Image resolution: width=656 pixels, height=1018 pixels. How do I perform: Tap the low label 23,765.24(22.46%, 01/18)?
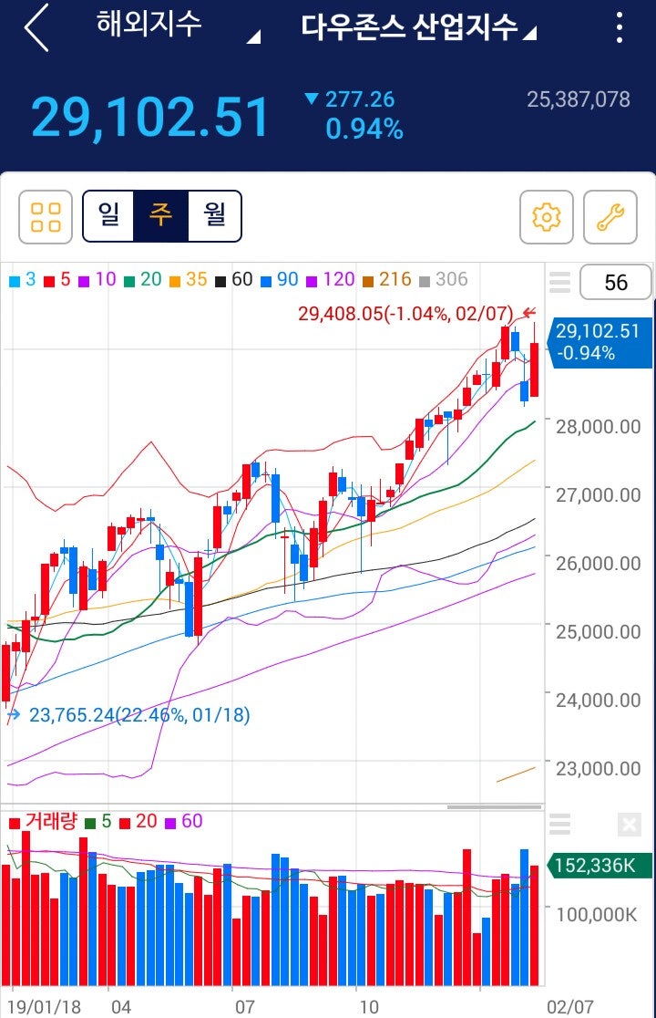(x=139, y=715)
